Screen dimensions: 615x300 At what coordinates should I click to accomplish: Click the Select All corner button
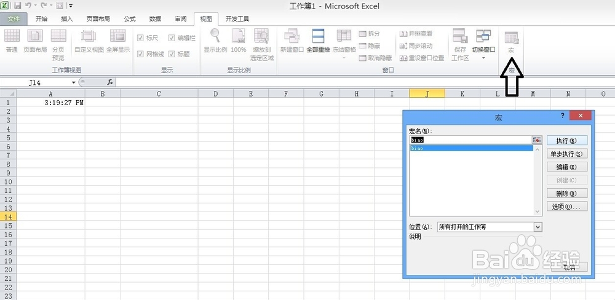pyautogui.click(x=8, y=93)
